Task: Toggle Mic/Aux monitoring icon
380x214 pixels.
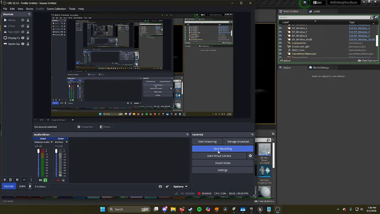Action: 63,180
